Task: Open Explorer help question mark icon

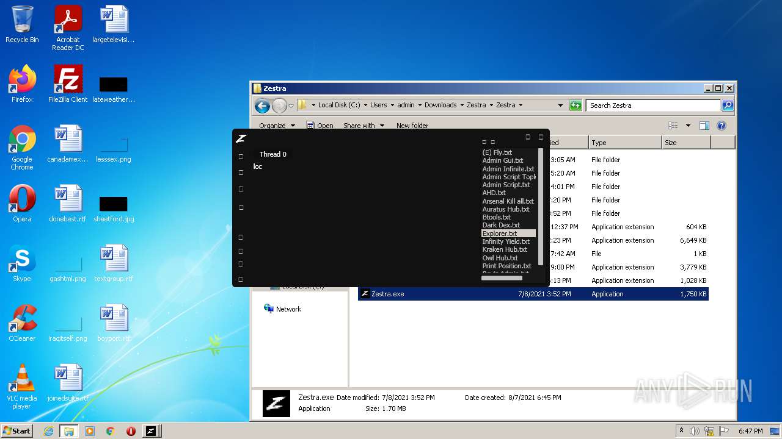Action: [x=721, y=126]
